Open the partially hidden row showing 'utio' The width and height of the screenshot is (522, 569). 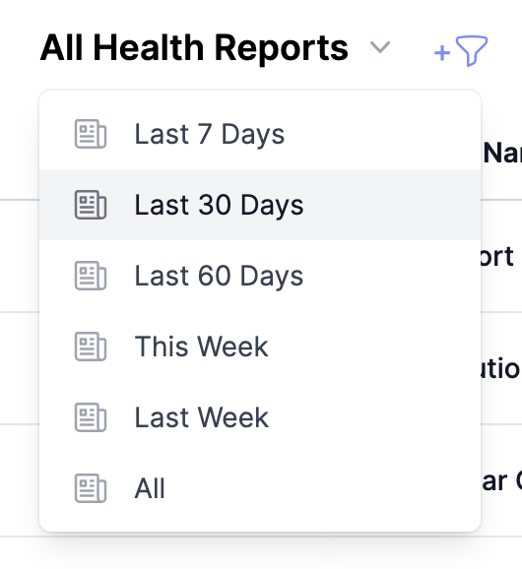point(501,368)
